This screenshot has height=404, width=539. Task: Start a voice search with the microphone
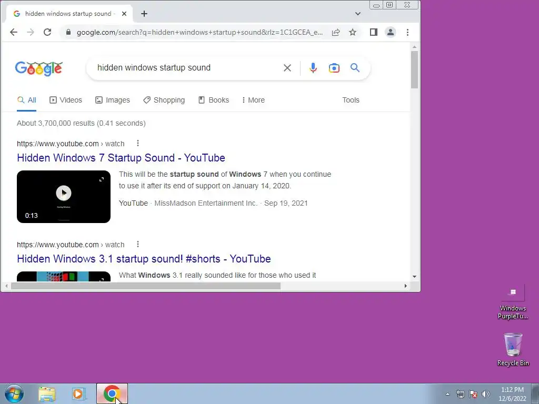[313, 68]
